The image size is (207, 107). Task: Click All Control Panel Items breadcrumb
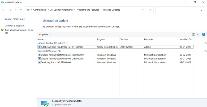62,10
